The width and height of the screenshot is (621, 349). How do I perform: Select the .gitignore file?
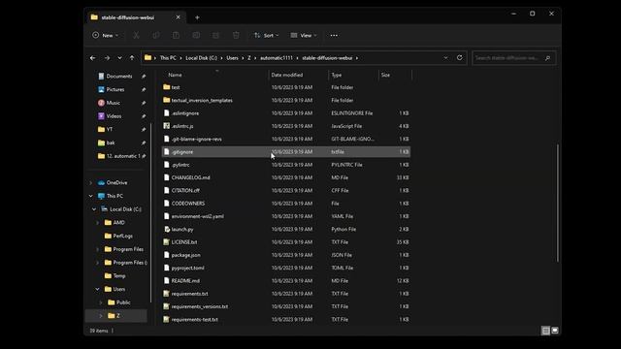pos(286,152)
